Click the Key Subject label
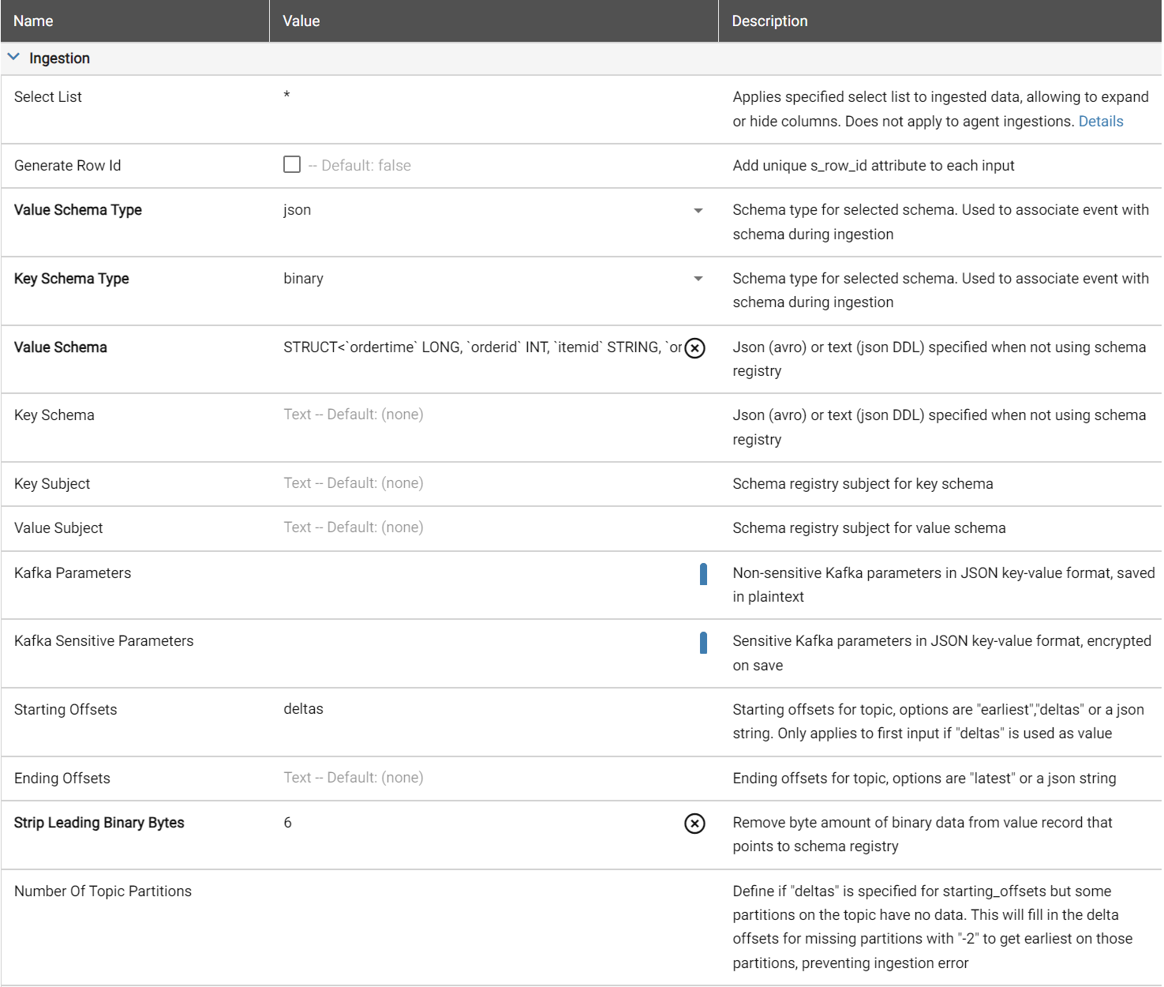The width and height of the screenshot is (1164, 987). (x=52, y=484)
